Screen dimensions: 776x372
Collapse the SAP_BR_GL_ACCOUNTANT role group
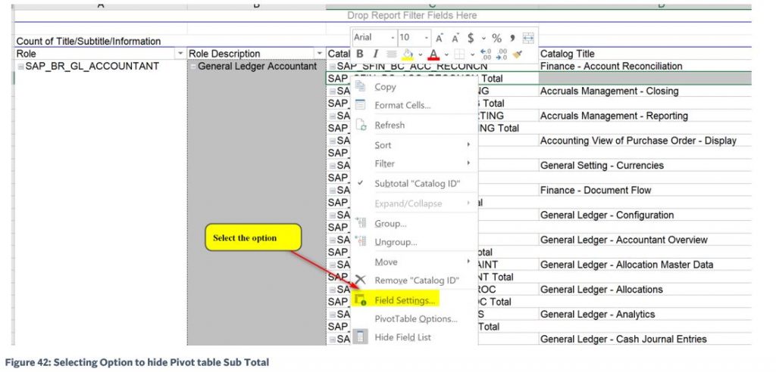pos(20,67)
